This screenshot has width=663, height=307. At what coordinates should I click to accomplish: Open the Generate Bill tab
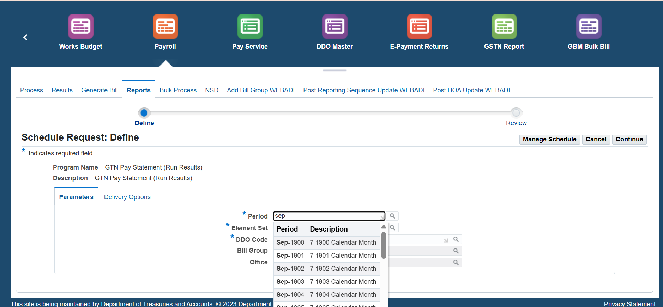click(x=100, y=90)
